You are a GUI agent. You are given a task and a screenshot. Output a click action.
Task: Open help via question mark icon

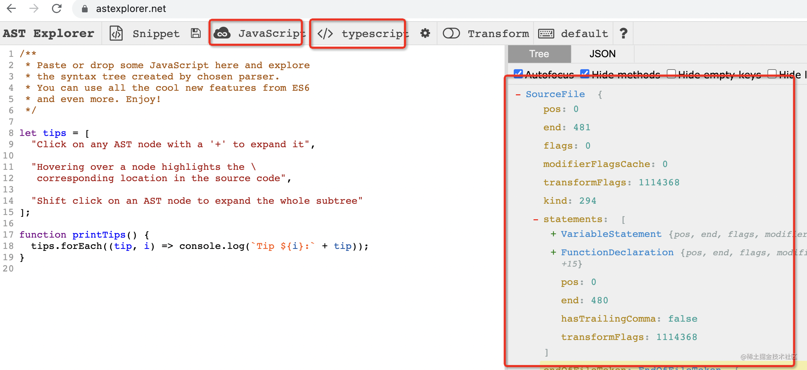623,34
